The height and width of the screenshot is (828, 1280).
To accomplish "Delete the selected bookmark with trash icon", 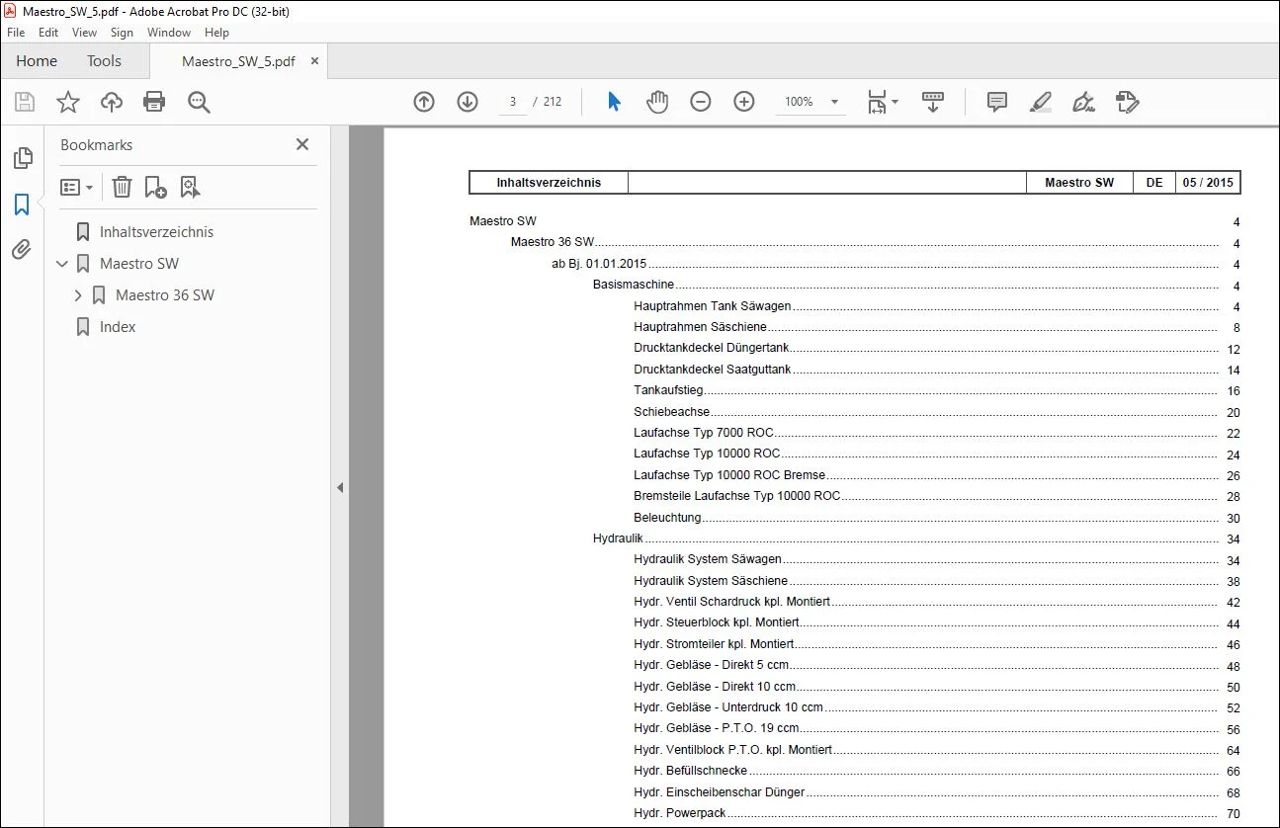I will [122, 187].
